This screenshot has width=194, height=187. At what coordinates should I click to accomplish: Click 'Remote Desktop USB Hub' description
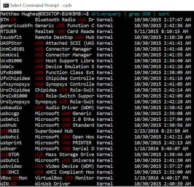coord(64,37)
